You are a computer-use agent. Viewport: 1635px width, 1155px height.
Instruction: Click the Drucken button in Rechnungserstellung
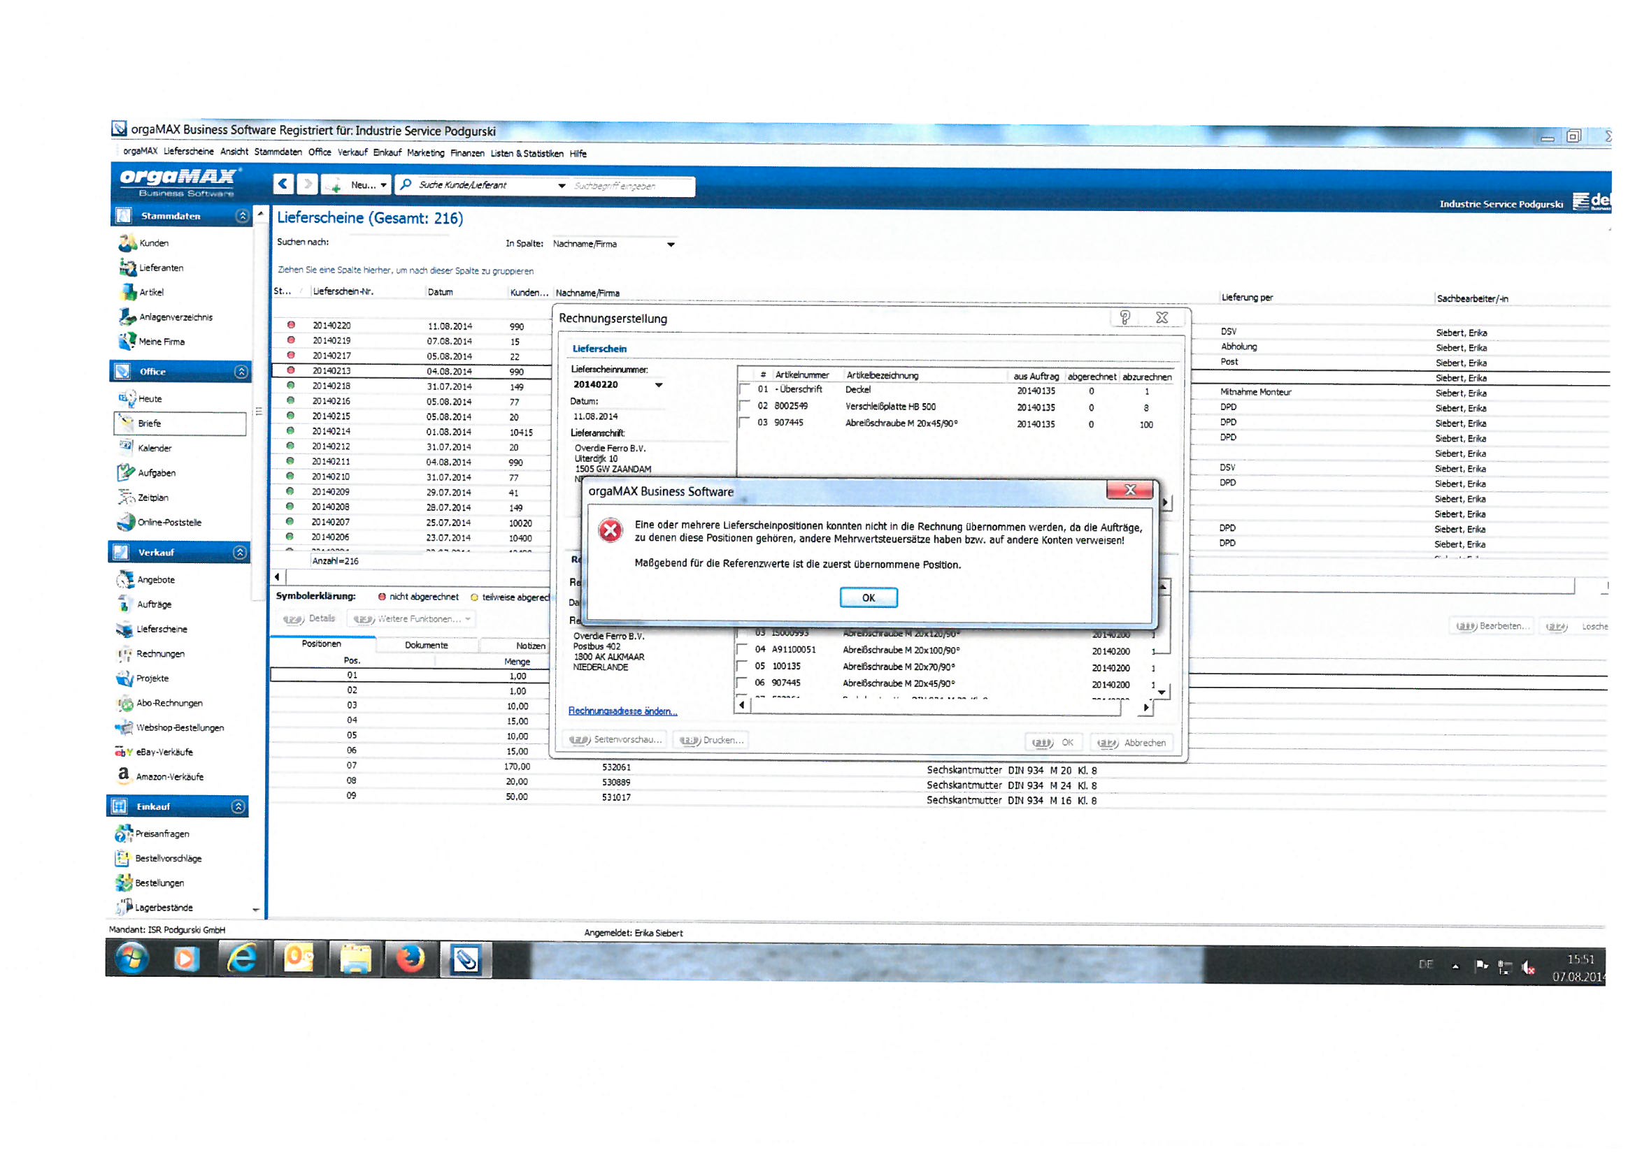(712, 741)
